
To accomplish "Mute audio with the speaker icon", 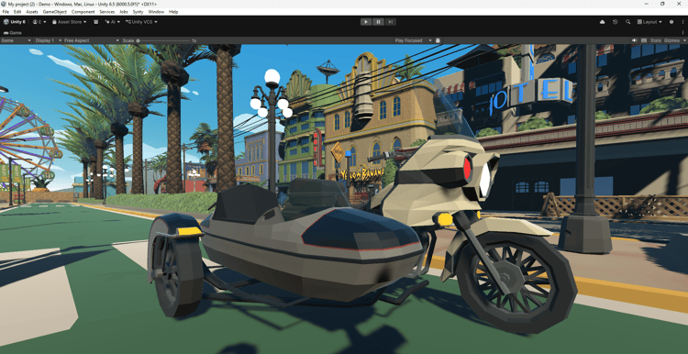I will coord(634,40).
